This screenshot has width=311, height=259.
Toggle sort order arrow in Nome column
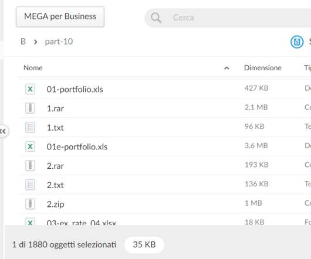click(227, 69)
